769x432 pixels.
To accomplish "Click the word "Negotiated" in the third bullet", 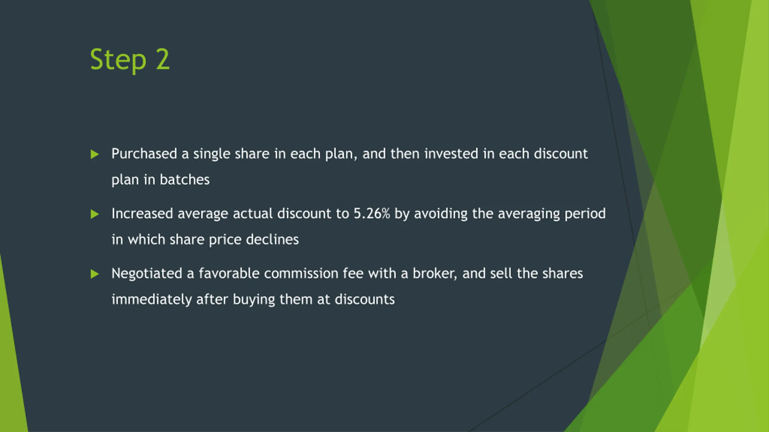I will point(147,273).
